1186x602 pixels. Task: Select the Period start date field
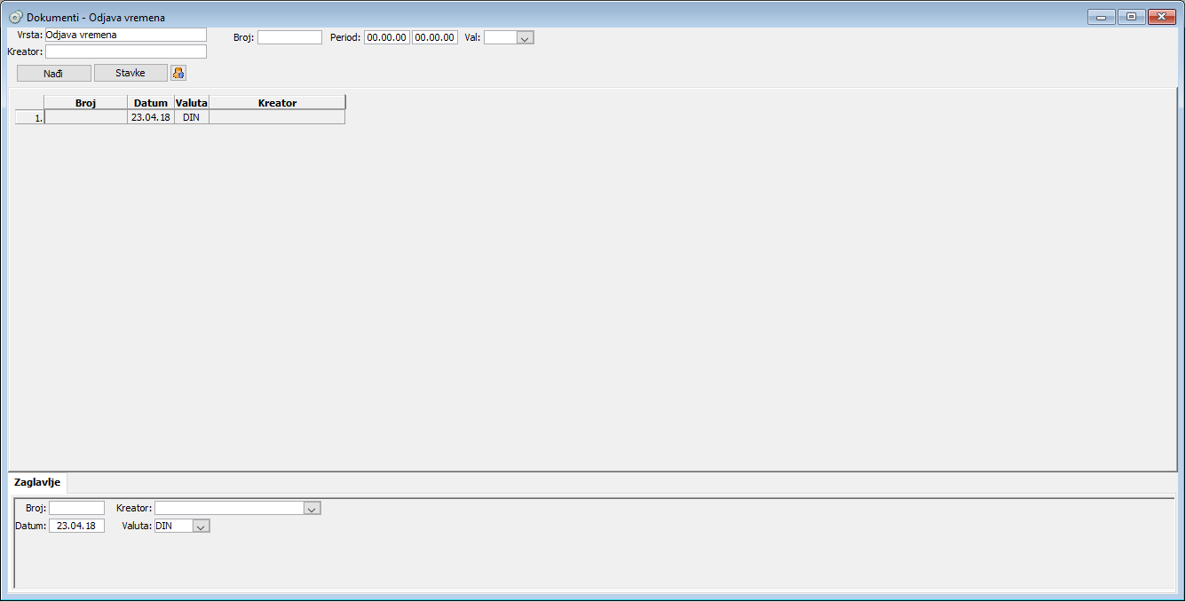387,37
